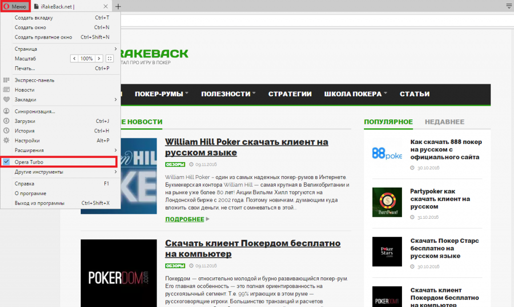Image resolution: width=514 pixels, height=307 pixels.
Task: Decrease zoom with left arrow in Масштаб
Action: pyautogui.click(x=74, y=59)
